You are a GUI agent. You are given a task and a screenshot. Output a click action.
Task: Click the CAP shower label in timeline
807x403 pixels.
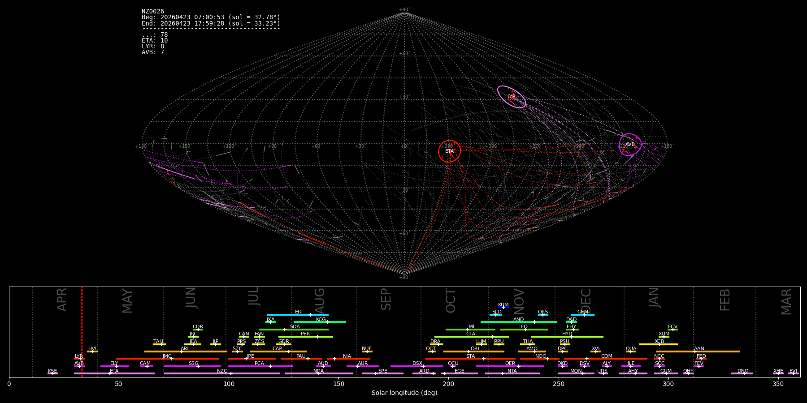click(x=278, y=349)
